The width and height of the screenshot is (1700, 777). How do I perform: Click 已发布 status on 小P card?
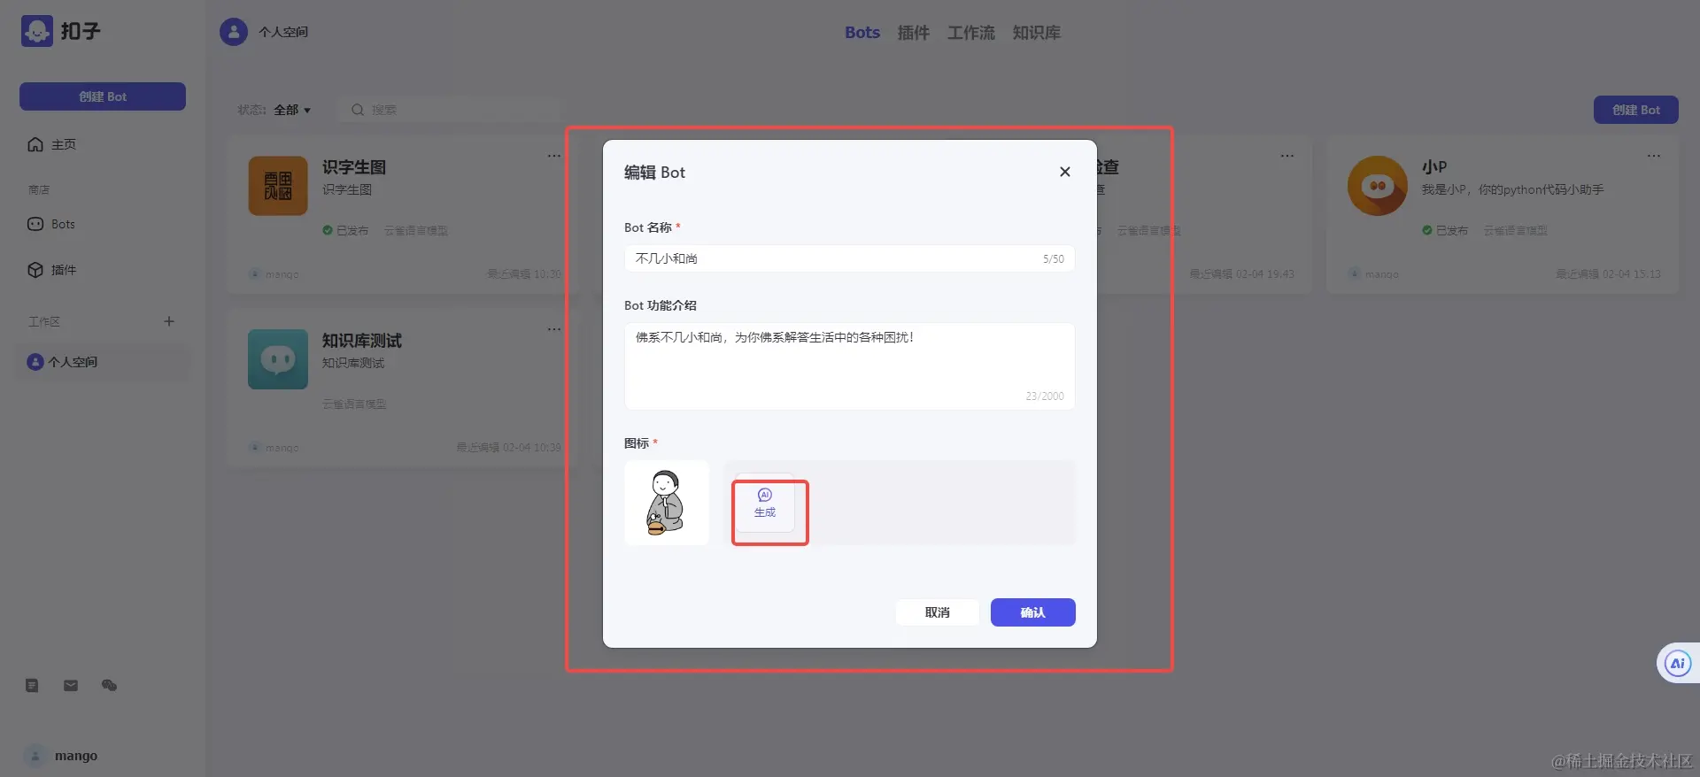click(1445, 230)
